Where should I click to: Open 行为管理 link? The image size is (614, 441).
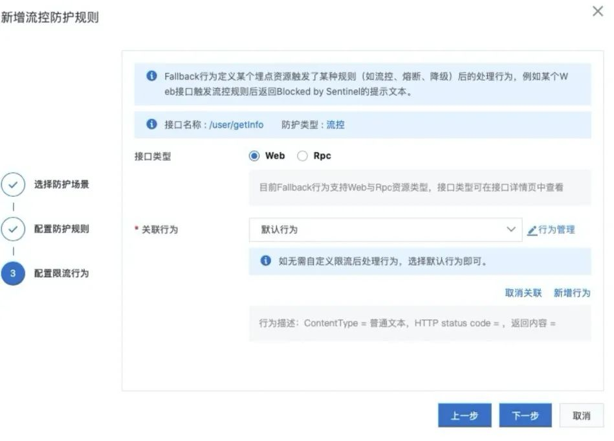[556, 230]
